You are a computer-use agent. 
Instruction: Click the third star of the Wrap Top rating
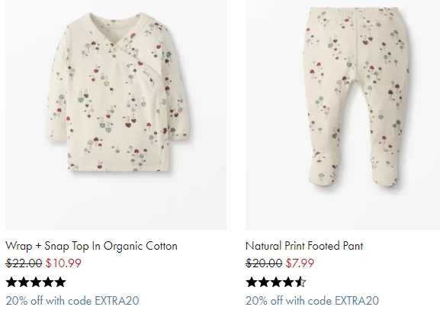pos(36,283)
